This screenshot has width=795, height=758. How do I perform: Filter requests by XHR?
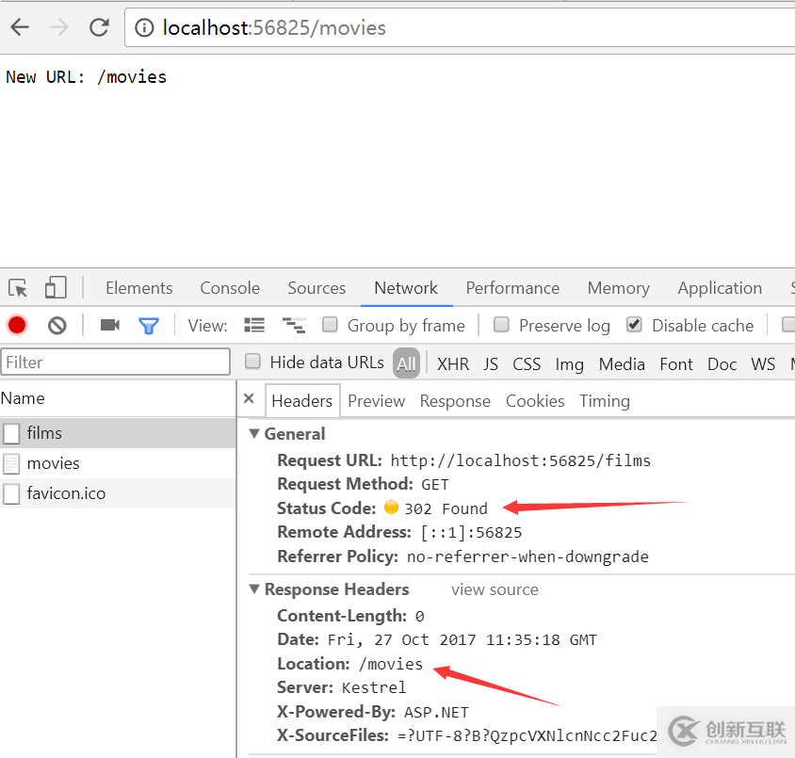pyautogui.click(x=453, y=363)
